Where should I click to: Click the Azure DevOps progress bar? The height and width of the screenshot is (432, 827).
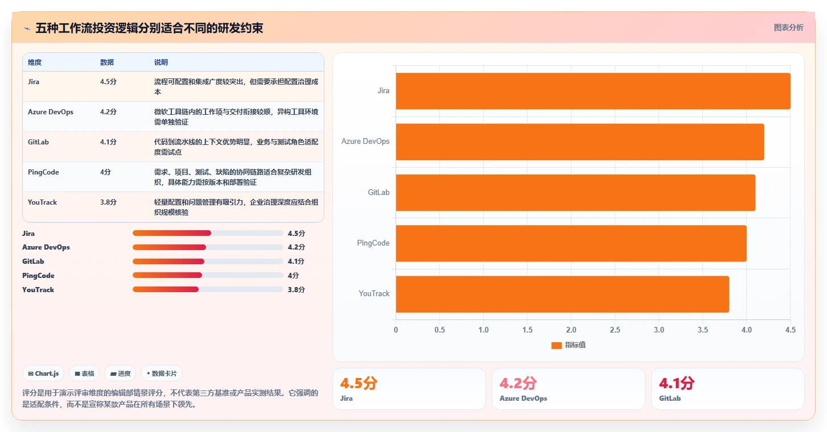208,247
